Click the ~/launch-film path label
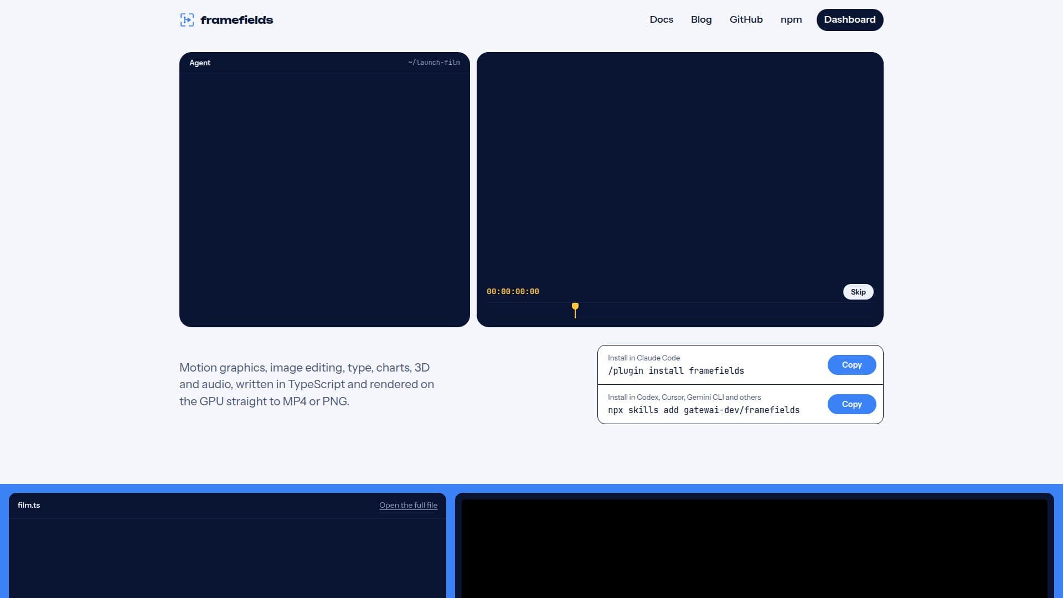 (x=434, y=63)
